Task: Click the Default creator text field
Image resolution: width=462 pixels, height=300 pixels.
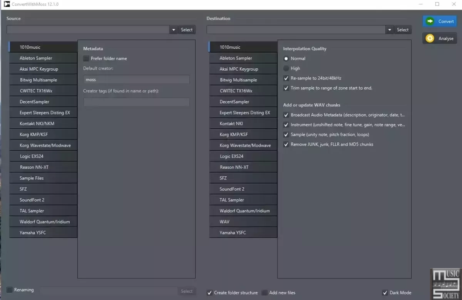Action: (136, 80)
